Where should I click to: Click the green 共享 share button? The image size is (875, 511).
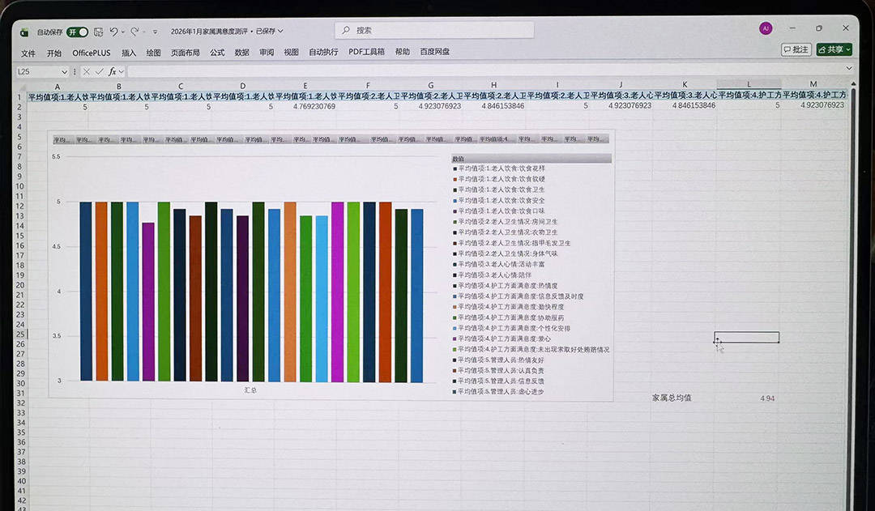pyautogui.click(x=834, y=49)
